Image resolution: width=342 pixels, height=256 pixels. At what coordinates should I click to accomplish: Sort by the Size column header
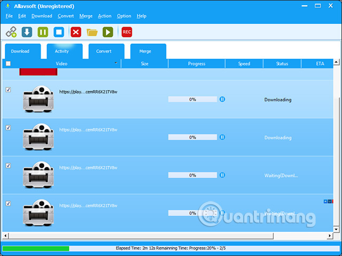(145, 63)
